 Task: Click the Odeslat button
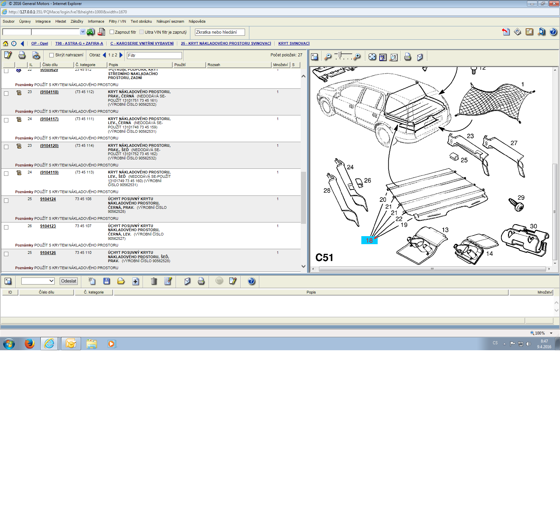(69, 281)
